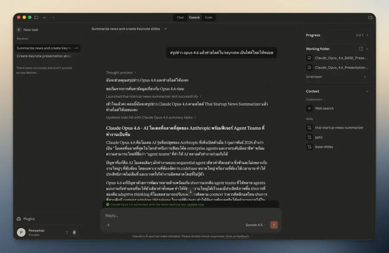Open the Sonnet 4.5 model selector
The image size is (389, 253).
256,225
